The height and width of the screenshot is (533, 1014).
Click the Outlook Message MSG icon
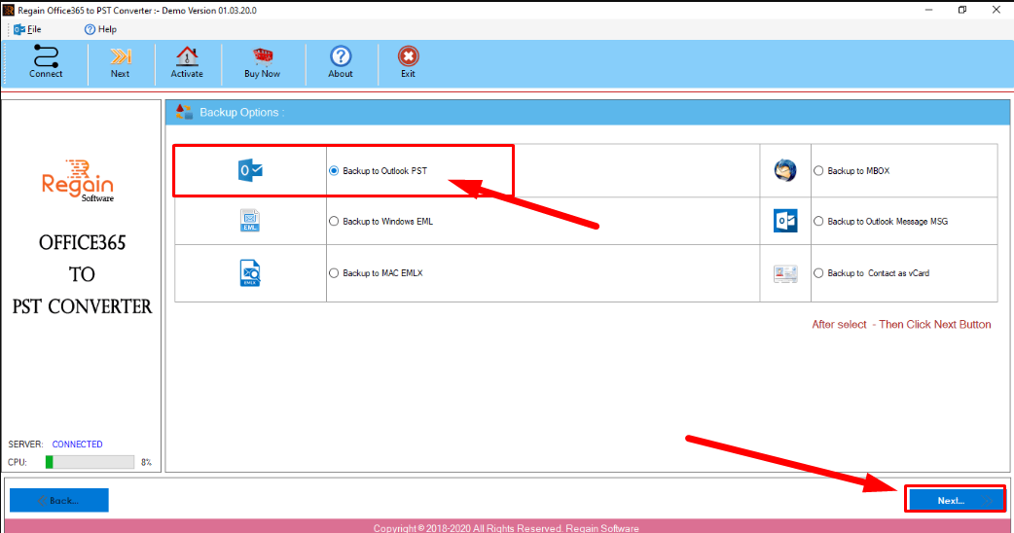click(x=785, y=221)
